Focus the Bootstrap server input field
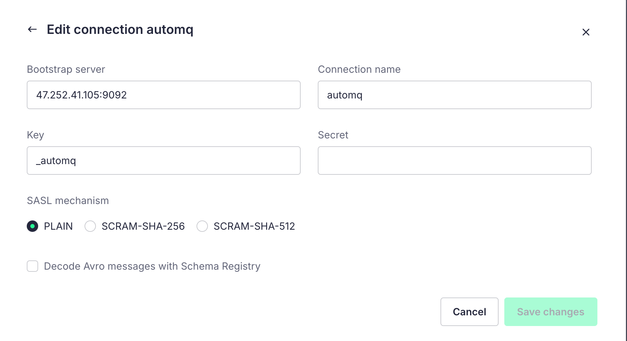 [x=163, y=95]
